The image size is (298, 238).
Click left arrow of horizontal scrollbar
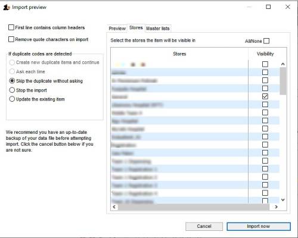[x=114, y=206]
